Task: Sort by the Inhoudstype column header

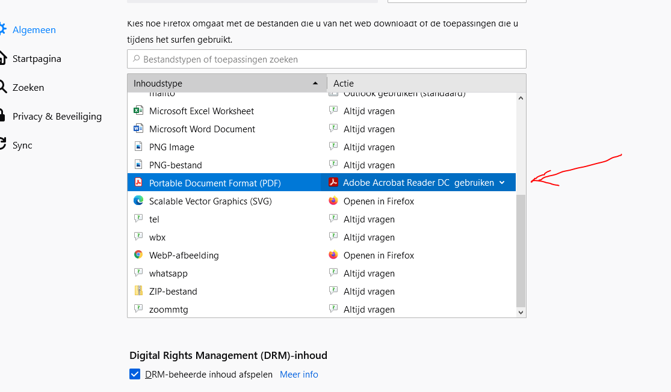Action: (227, 83)
